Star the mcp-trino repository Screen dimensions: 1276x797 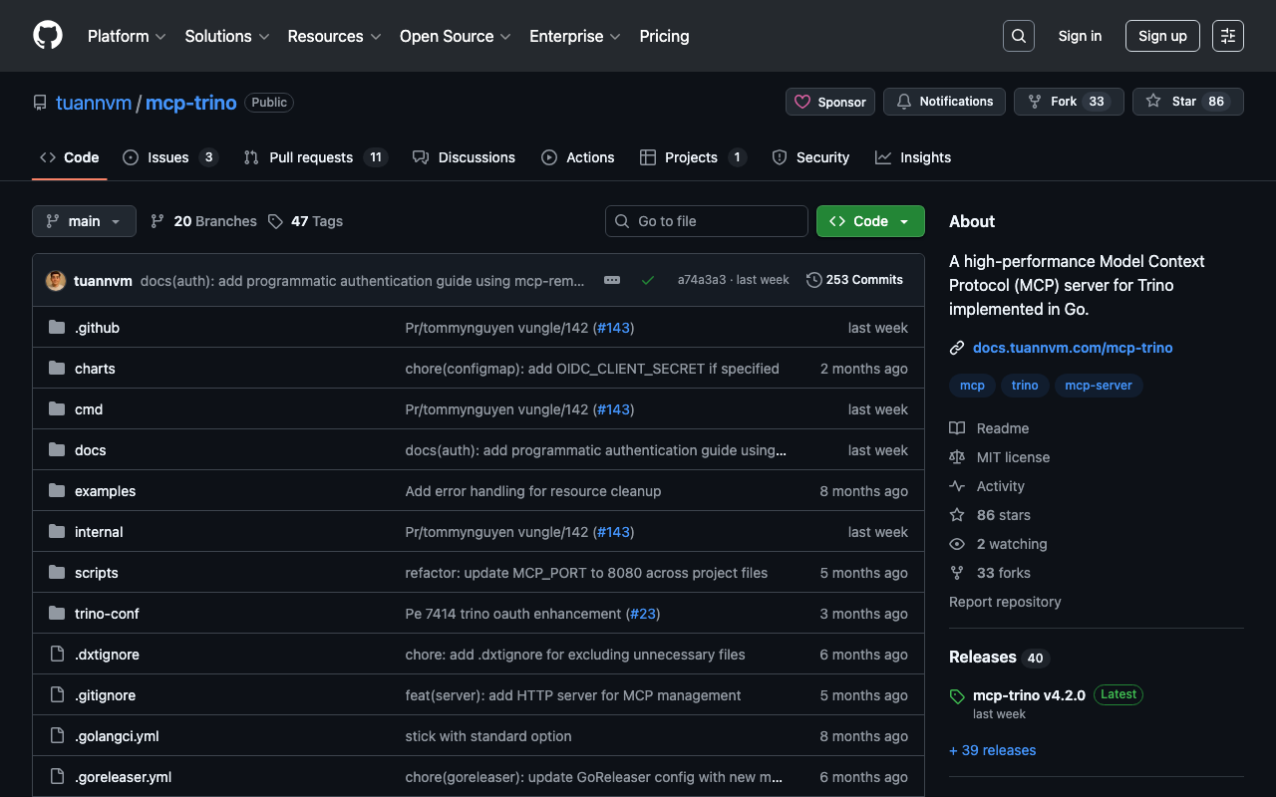pyautogui.click(x=1187, y=102)
